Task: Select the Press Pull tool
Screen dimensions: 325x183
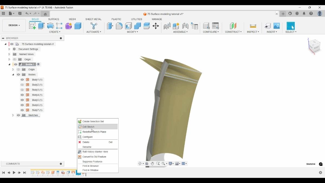Action: coord(110,26)
